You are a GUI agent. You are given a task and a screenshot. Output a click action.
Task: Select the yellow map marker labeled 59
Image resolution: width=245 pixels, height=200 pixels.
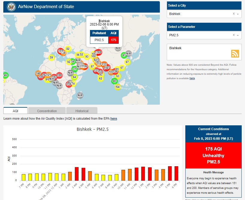pos(51,58)
